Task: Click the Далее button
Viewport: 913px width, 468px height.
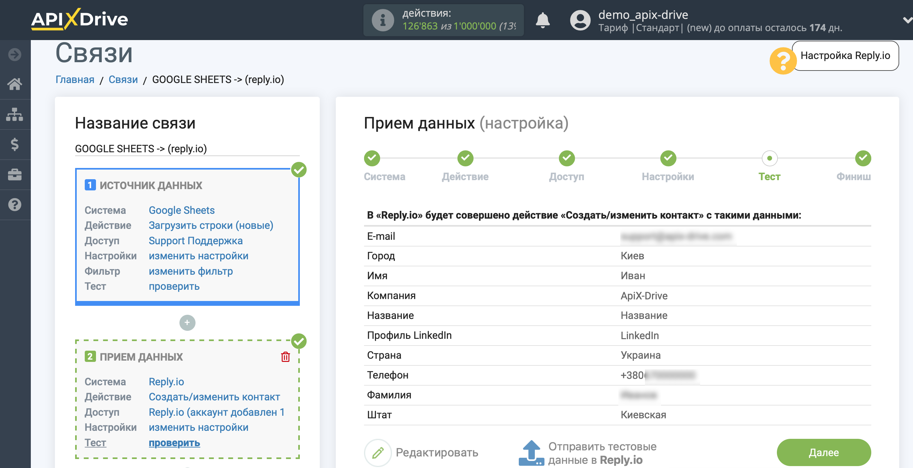Action: 824,452
